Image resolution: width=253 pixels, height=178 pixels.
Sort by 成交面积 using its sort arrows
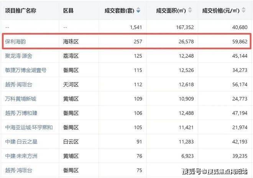[x=190, y=10]
